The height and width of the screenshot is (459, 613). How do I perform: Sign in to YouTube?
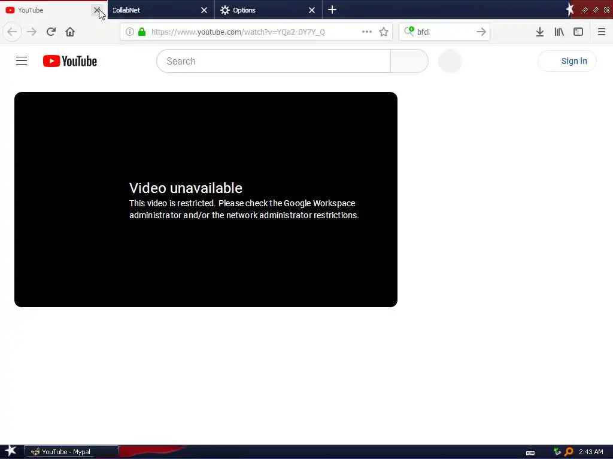(568, 61)
